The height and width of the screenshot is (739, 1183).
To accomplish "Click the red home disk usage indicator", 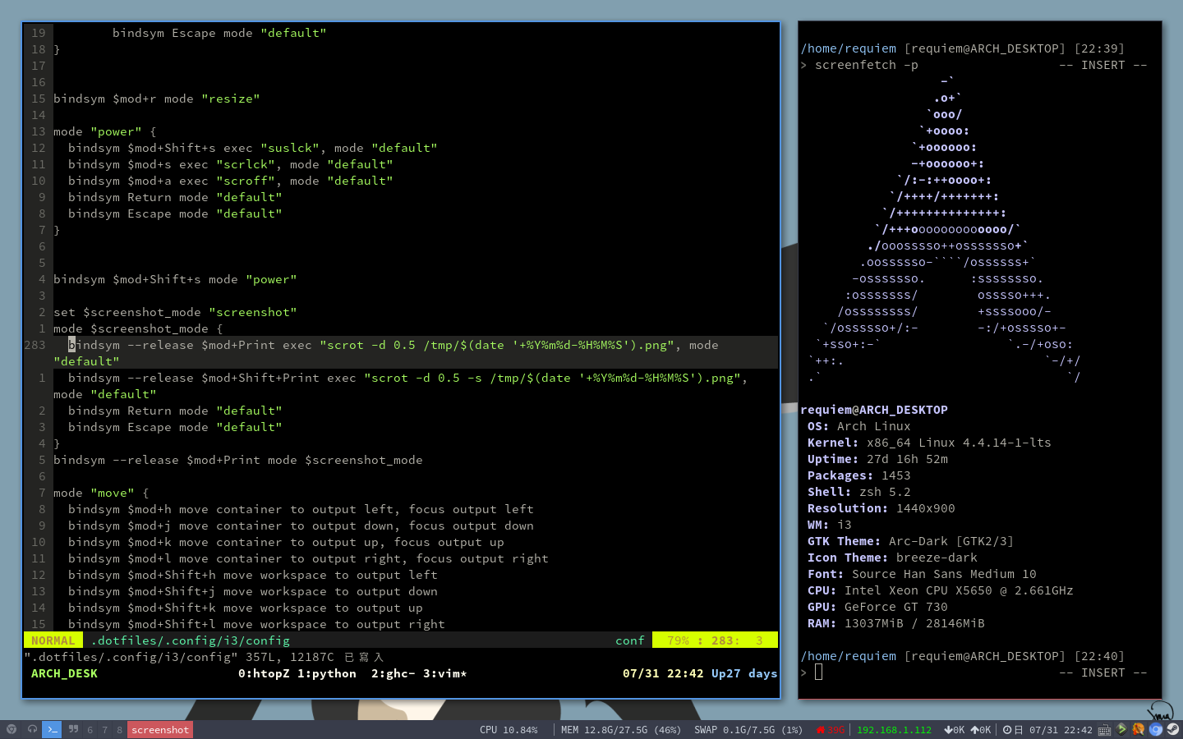I will (830, 730).
